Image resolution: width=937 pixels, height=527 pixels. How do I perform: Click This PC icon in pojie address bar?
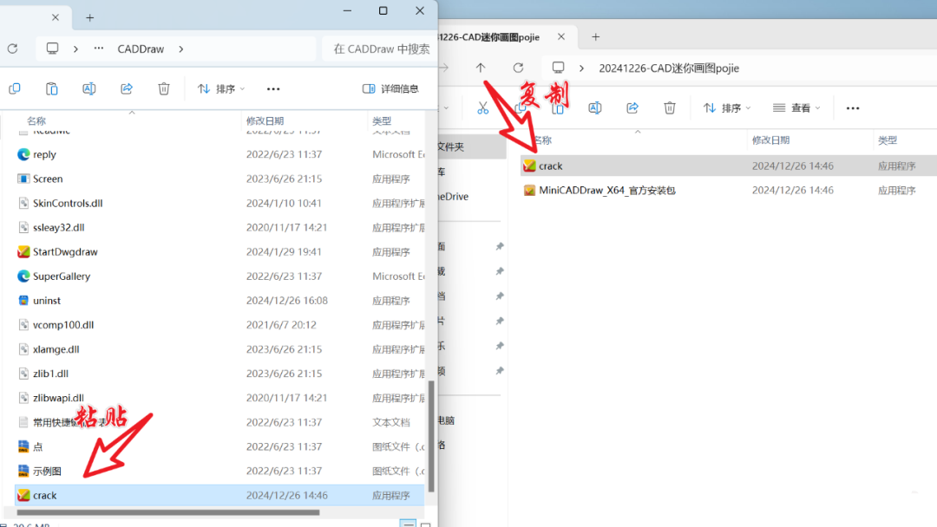tap(558, 68)
